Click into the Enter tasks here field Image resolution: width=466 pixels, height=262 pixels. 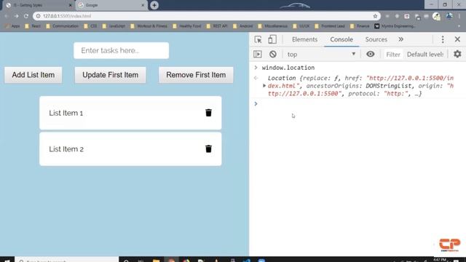click(122, 50)
